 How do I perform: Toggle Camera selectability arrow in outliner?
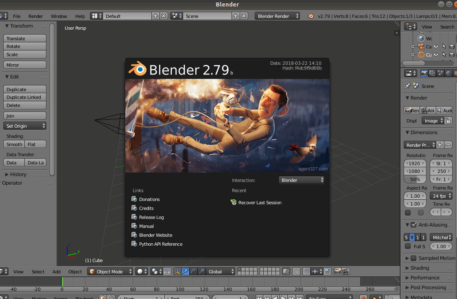click(x=444, y=46)
